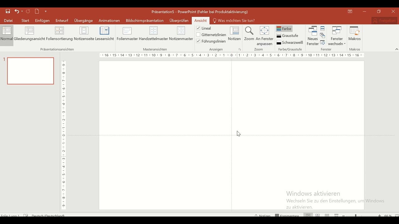399x224 pixels.
Task: Select slide 1 thumbnail
Action: pyautogui.click(x=31, y=71)
